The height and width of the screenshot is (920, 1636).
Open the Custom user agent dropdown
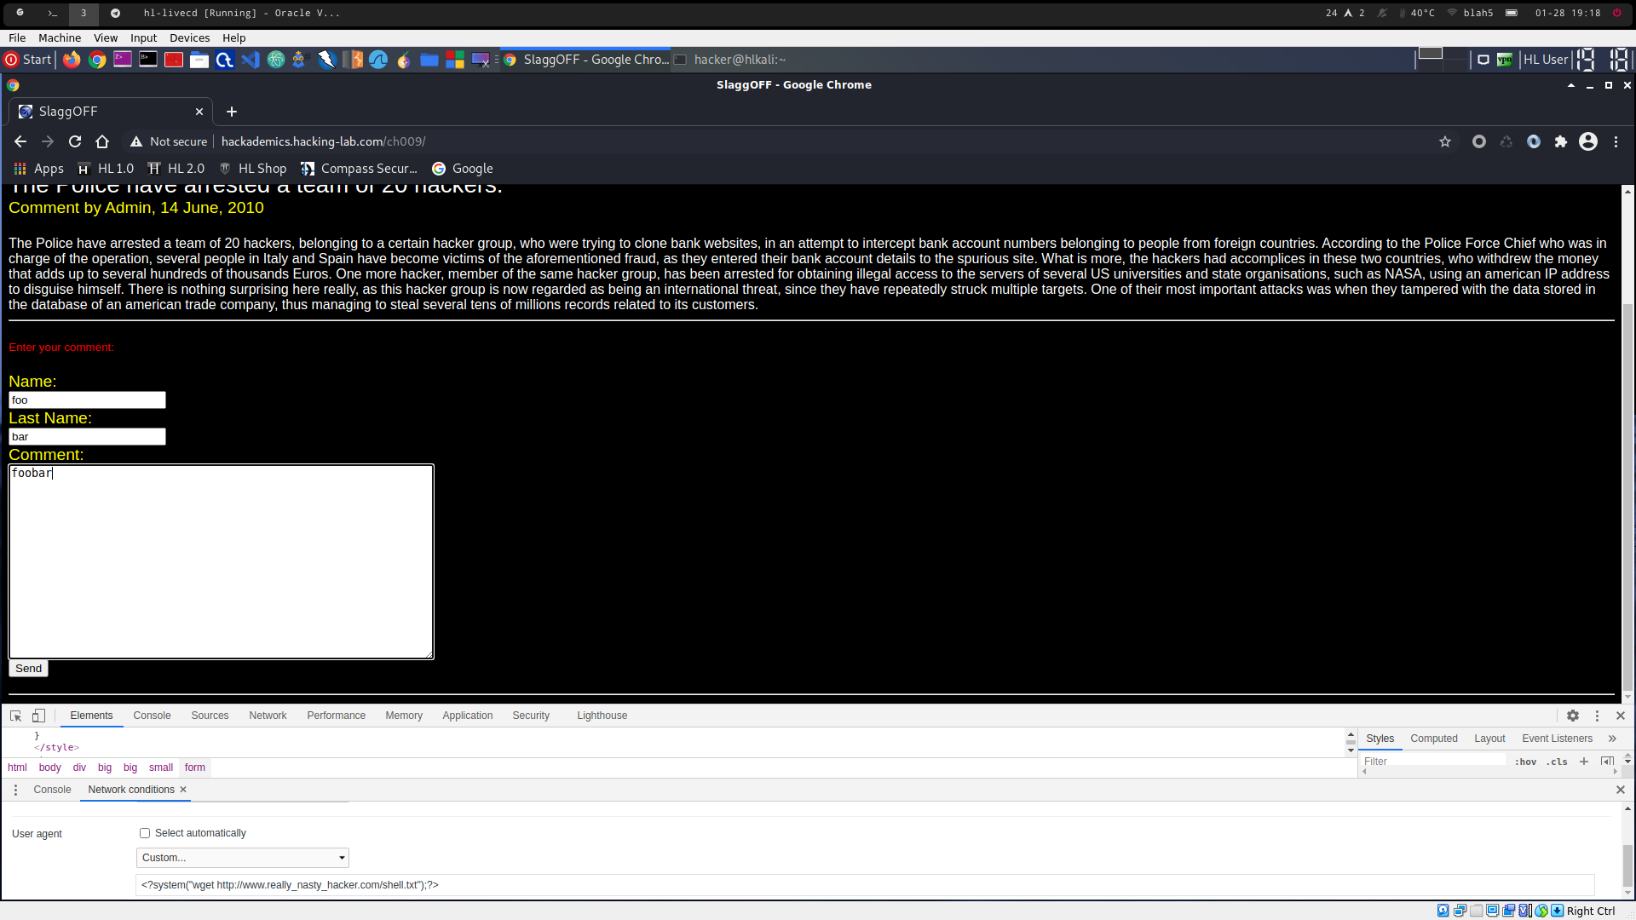[x=243, y=858]
